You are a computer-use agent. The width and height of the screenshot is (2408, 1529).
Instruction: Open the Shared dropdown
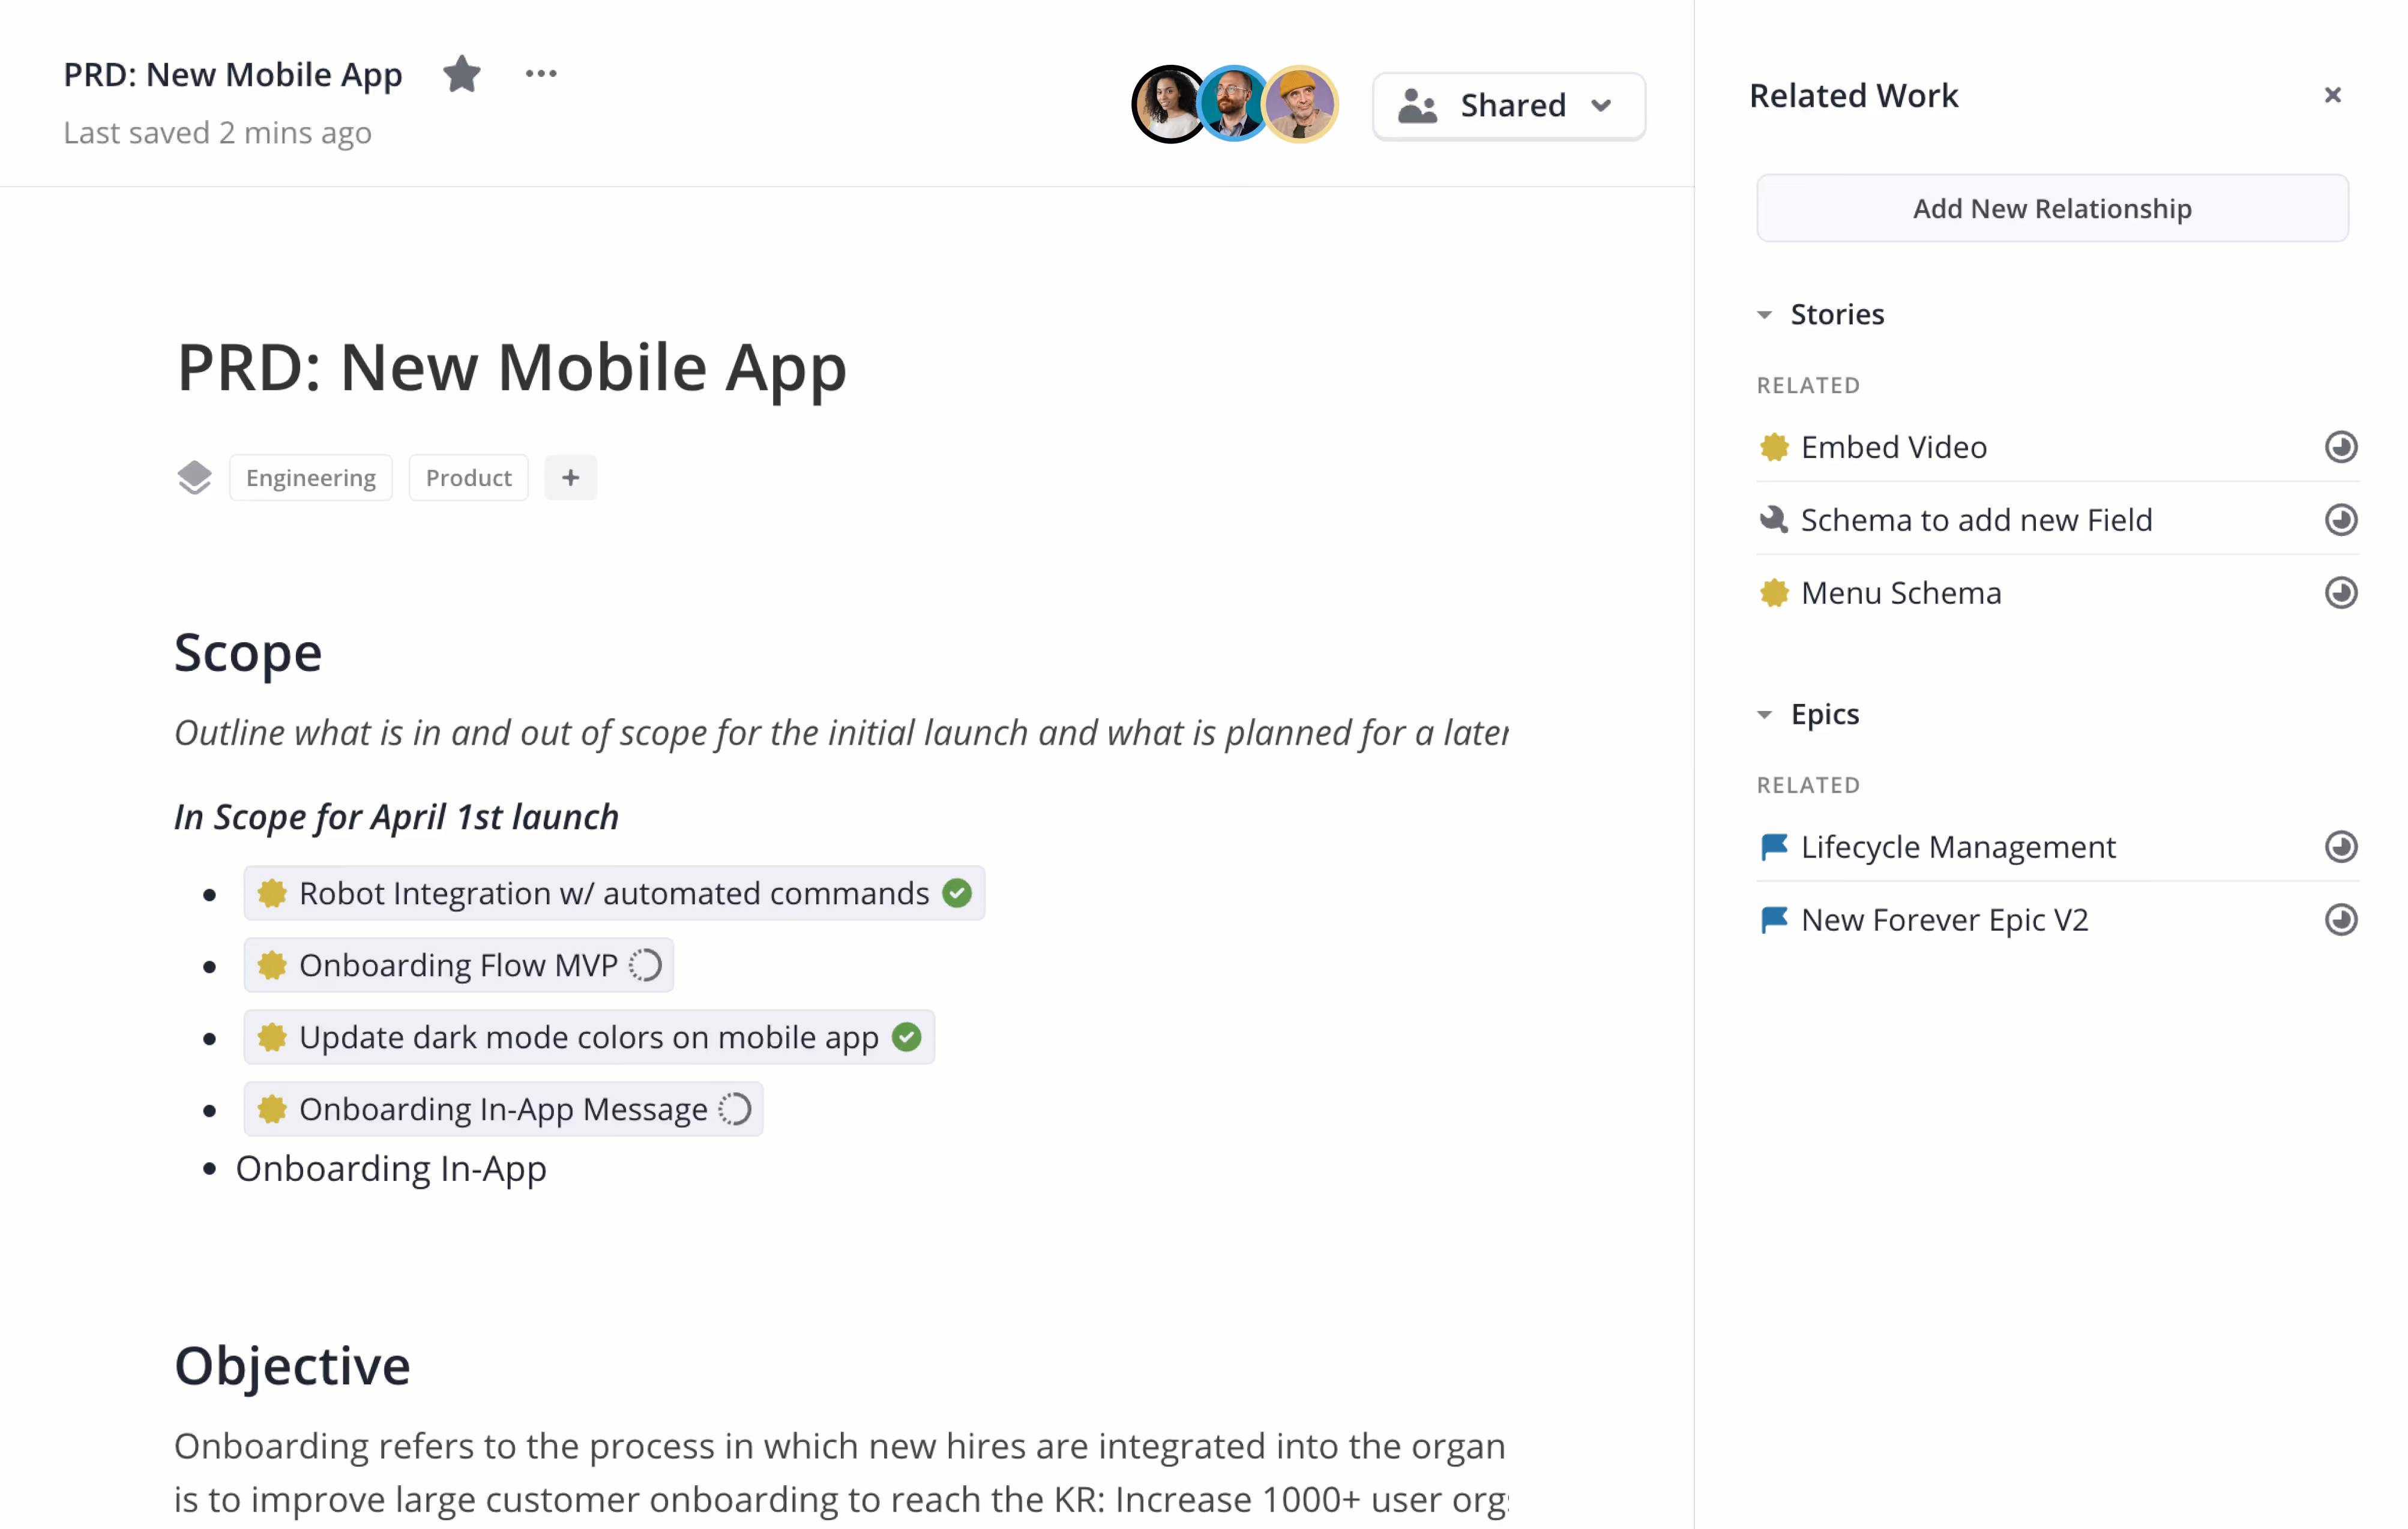coord(1508,105)
